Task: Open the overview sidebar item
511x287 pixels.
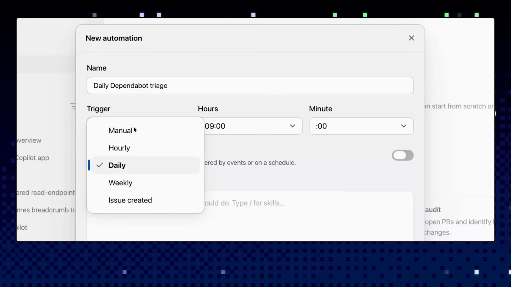Action: [29, 140]
